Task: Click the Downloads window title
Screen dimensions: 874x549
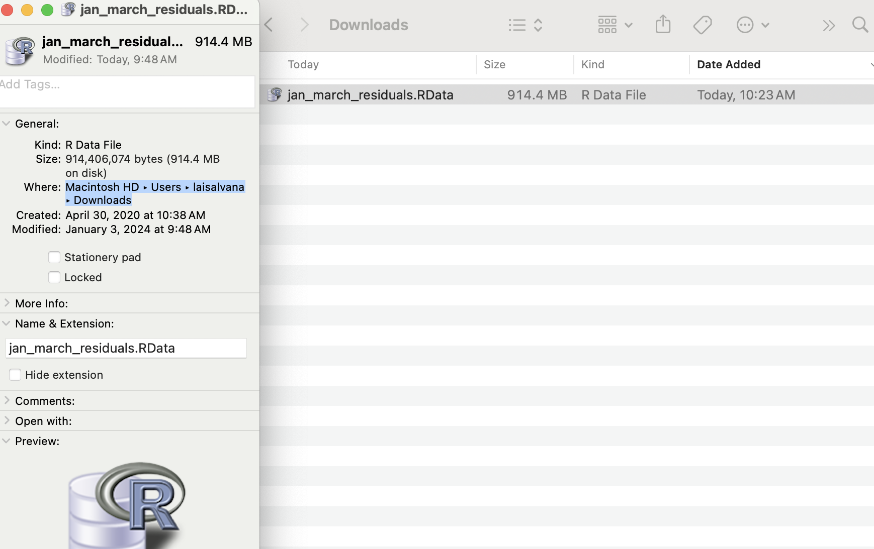Action: (369, 25)
